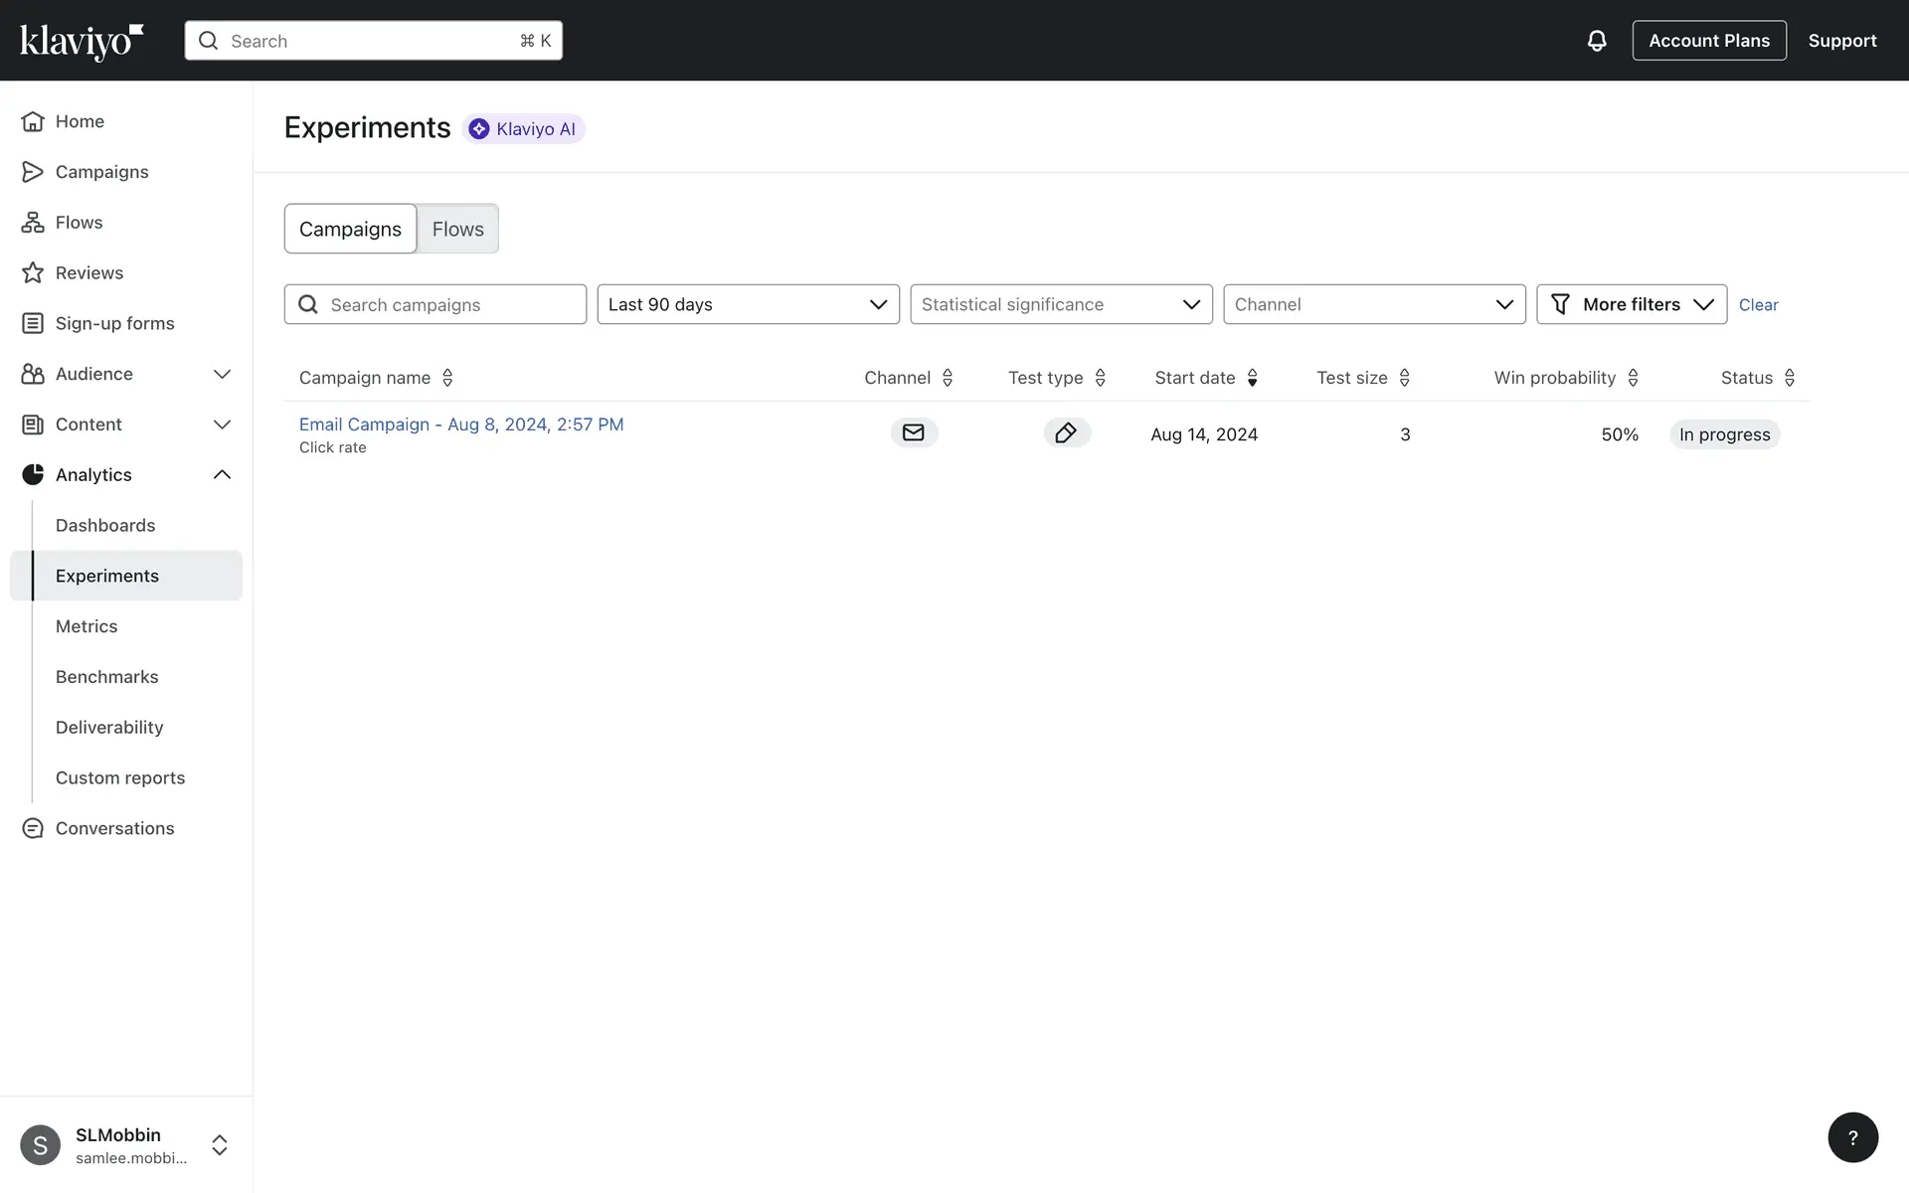The height and width of the screenshot is (1193, 1909).
Task: Click the Account Plans button
Action: pos(1708,41)
